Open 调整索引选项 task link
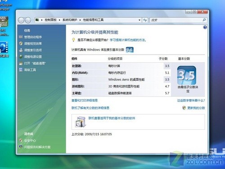Screen dimensions: 225x169 33,50
